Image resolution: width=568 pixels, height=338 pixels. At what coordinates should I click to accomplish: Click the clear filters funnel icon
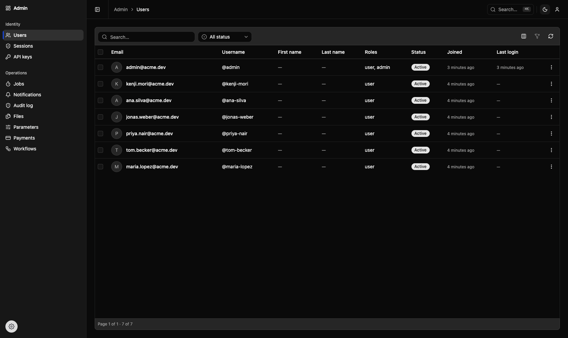(537, 36)
